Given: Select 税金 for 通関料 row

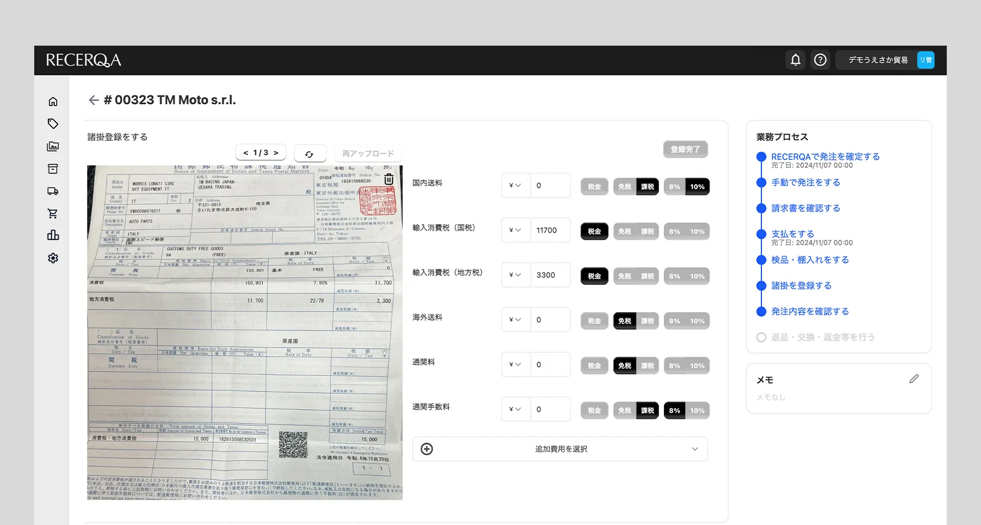Looking at the screenshot, I should [594, 366].
